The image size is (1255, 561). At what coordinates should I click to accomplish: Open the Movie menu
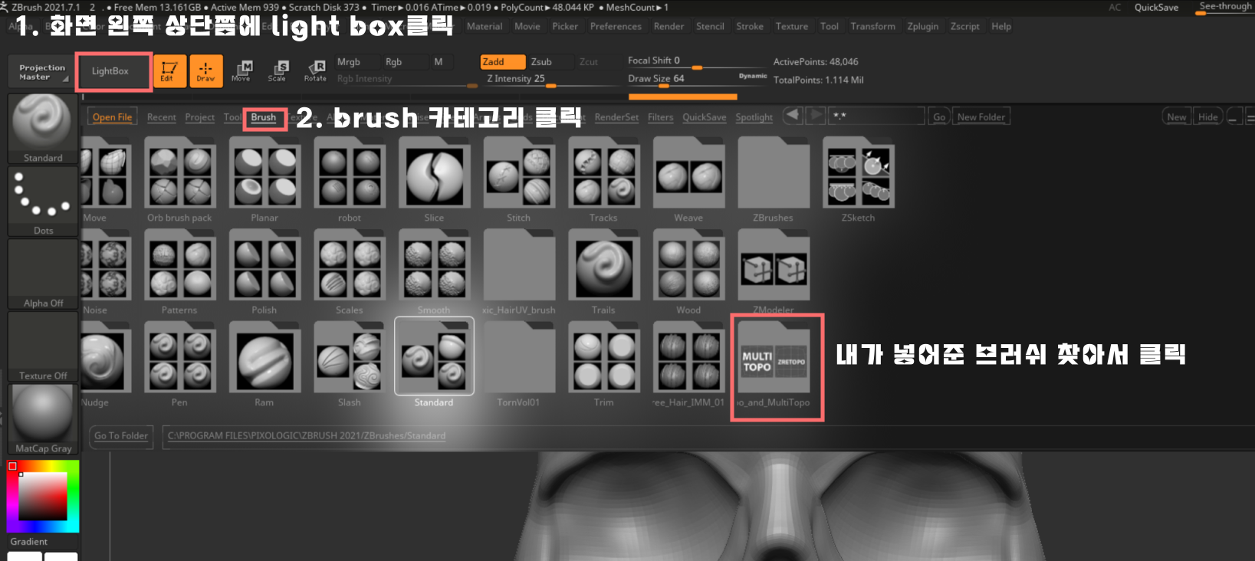527,26
